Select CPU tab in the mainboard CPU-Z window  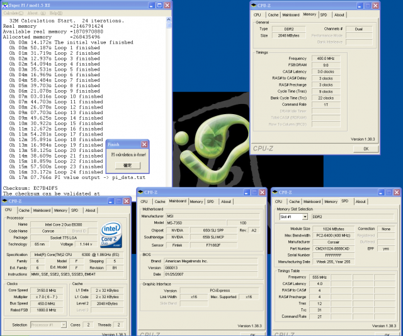[x=144, y=202]
